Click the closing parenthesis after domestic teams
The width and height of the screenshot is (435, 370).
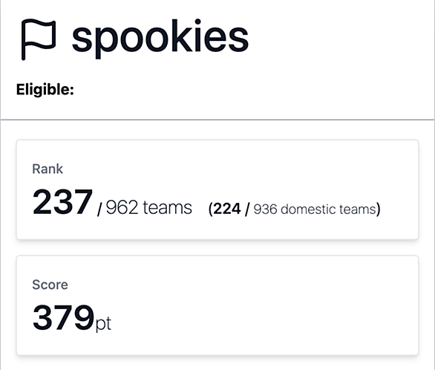[379, 210]
